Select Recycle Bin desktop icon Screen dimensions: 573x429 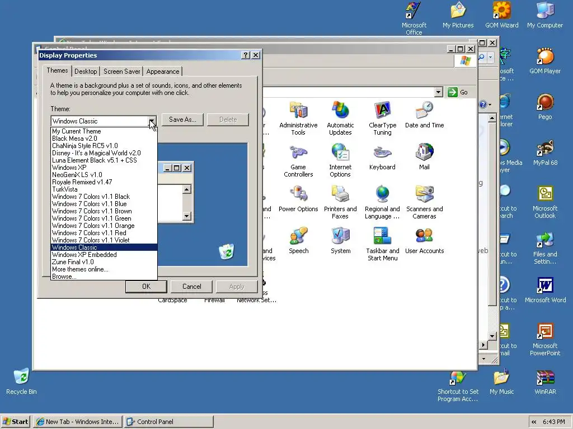[21, 382]
